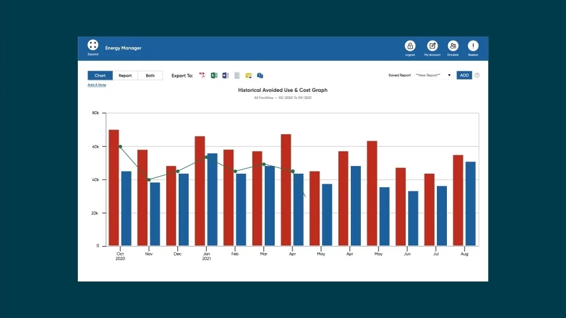Export as plain text document
Screen dimensions: 566x318
pyautogui.click(x=237, y=75)
